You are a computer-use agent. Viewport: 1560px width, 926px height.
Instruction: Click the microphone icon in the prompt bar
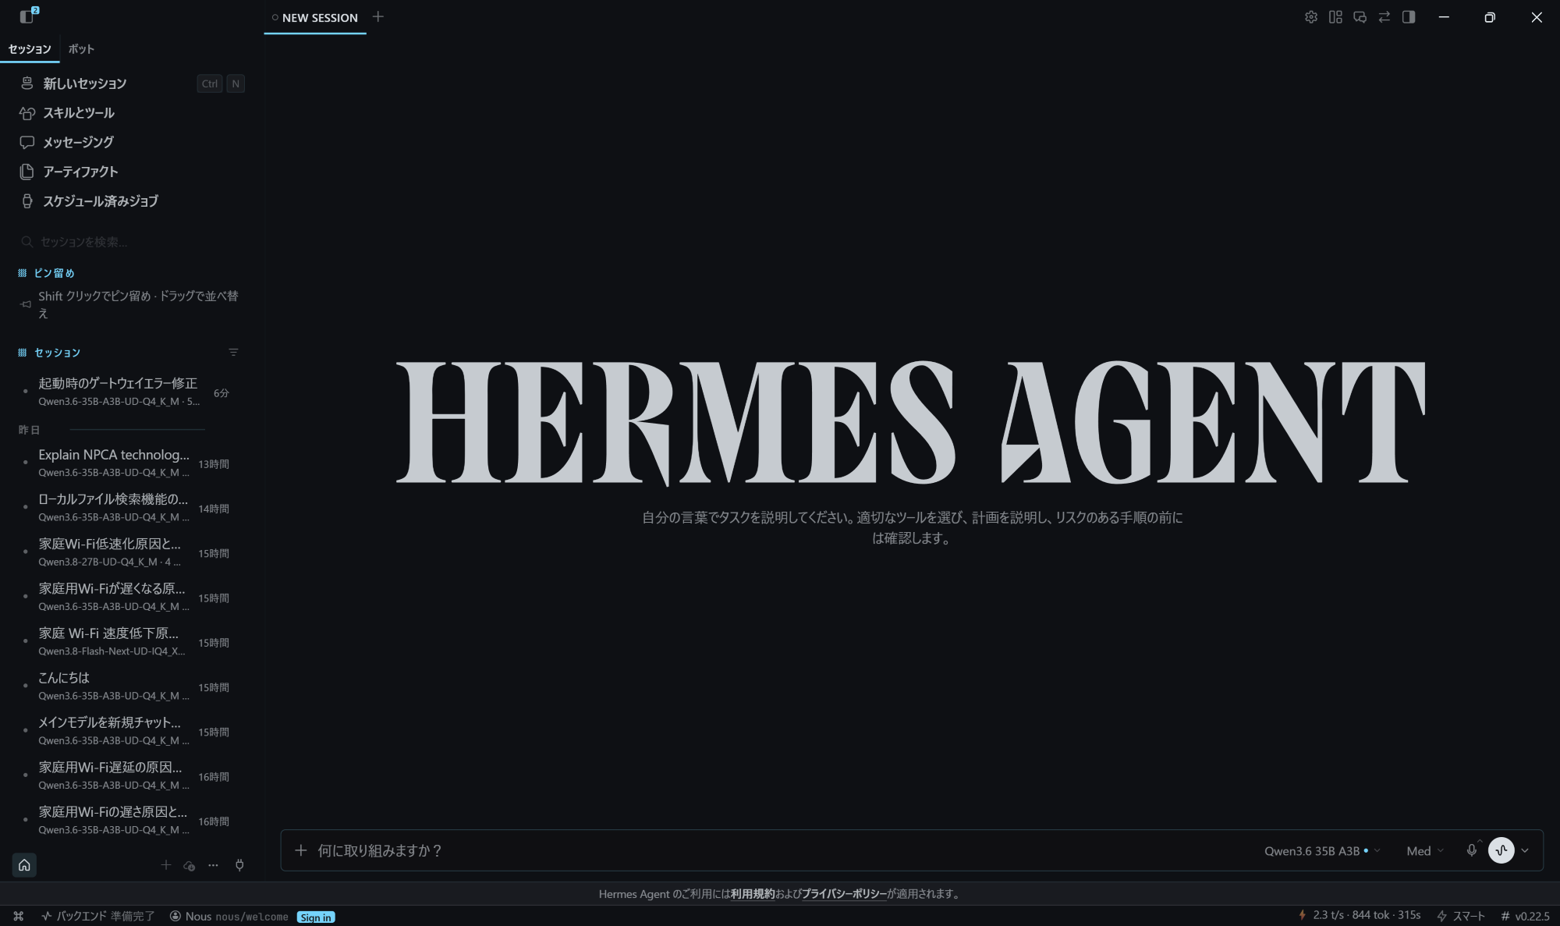[x=1471, y=850]
